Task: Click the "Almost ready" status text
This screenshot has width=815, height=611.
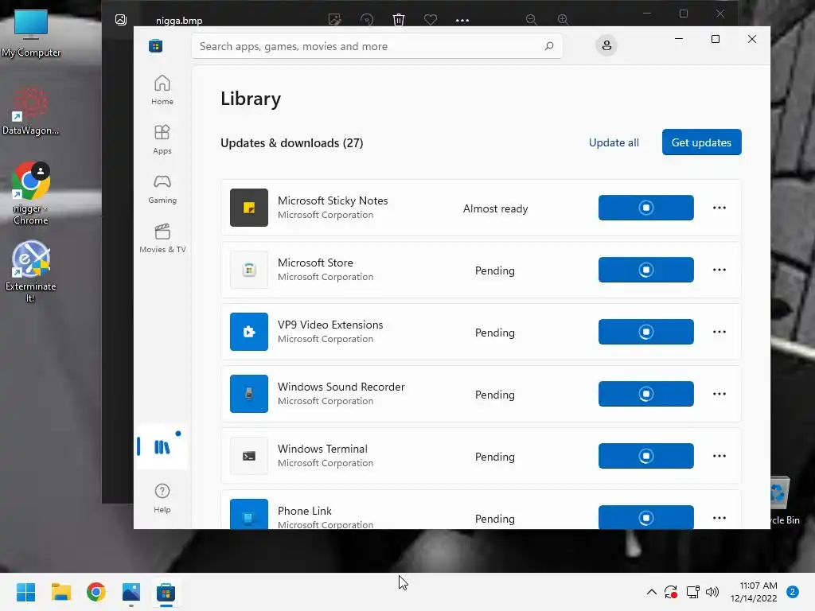Action: tap(495, 208)
